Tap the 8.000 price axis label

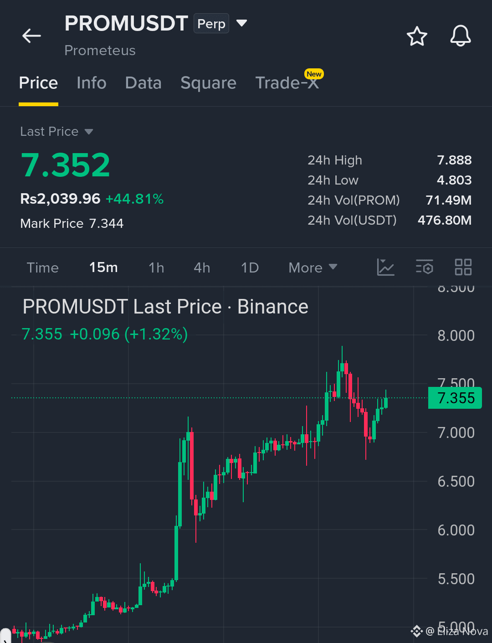click(456, 336)
